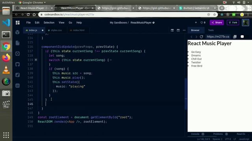Click the preview URL field
Image resolution: width=252 pixels, height=141 pixels.
[218, 36]
